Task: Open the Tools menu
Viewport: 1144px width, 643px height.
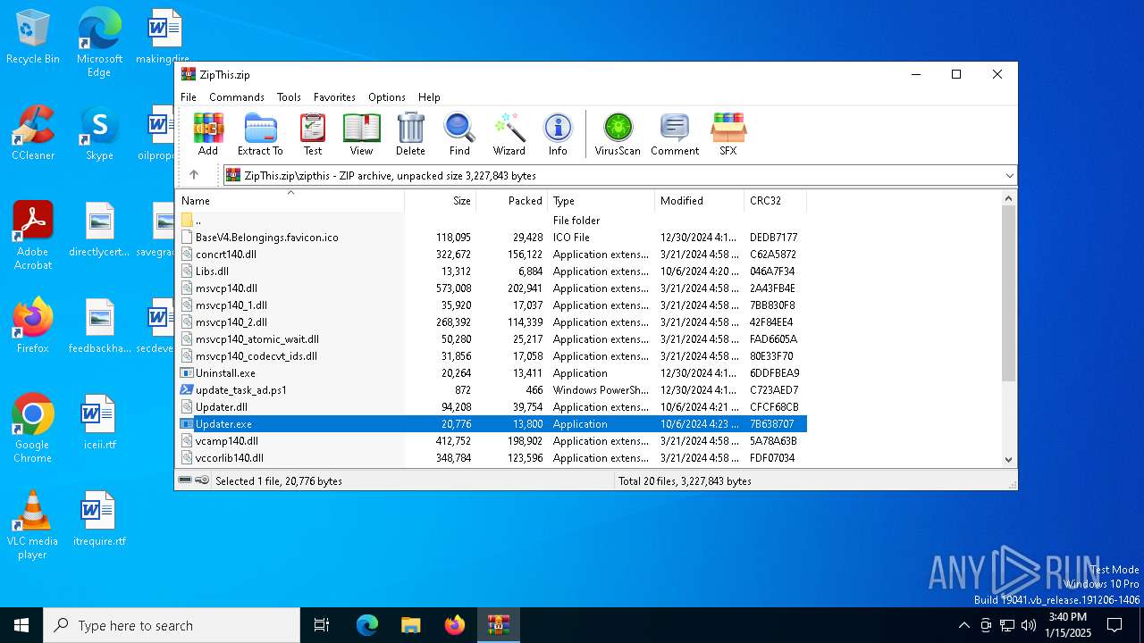Action: pos(289,97)
